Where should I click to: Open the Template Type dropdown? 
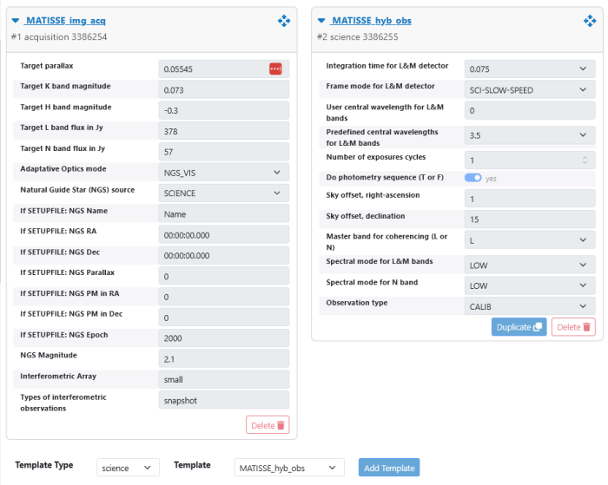coord(128,468)
